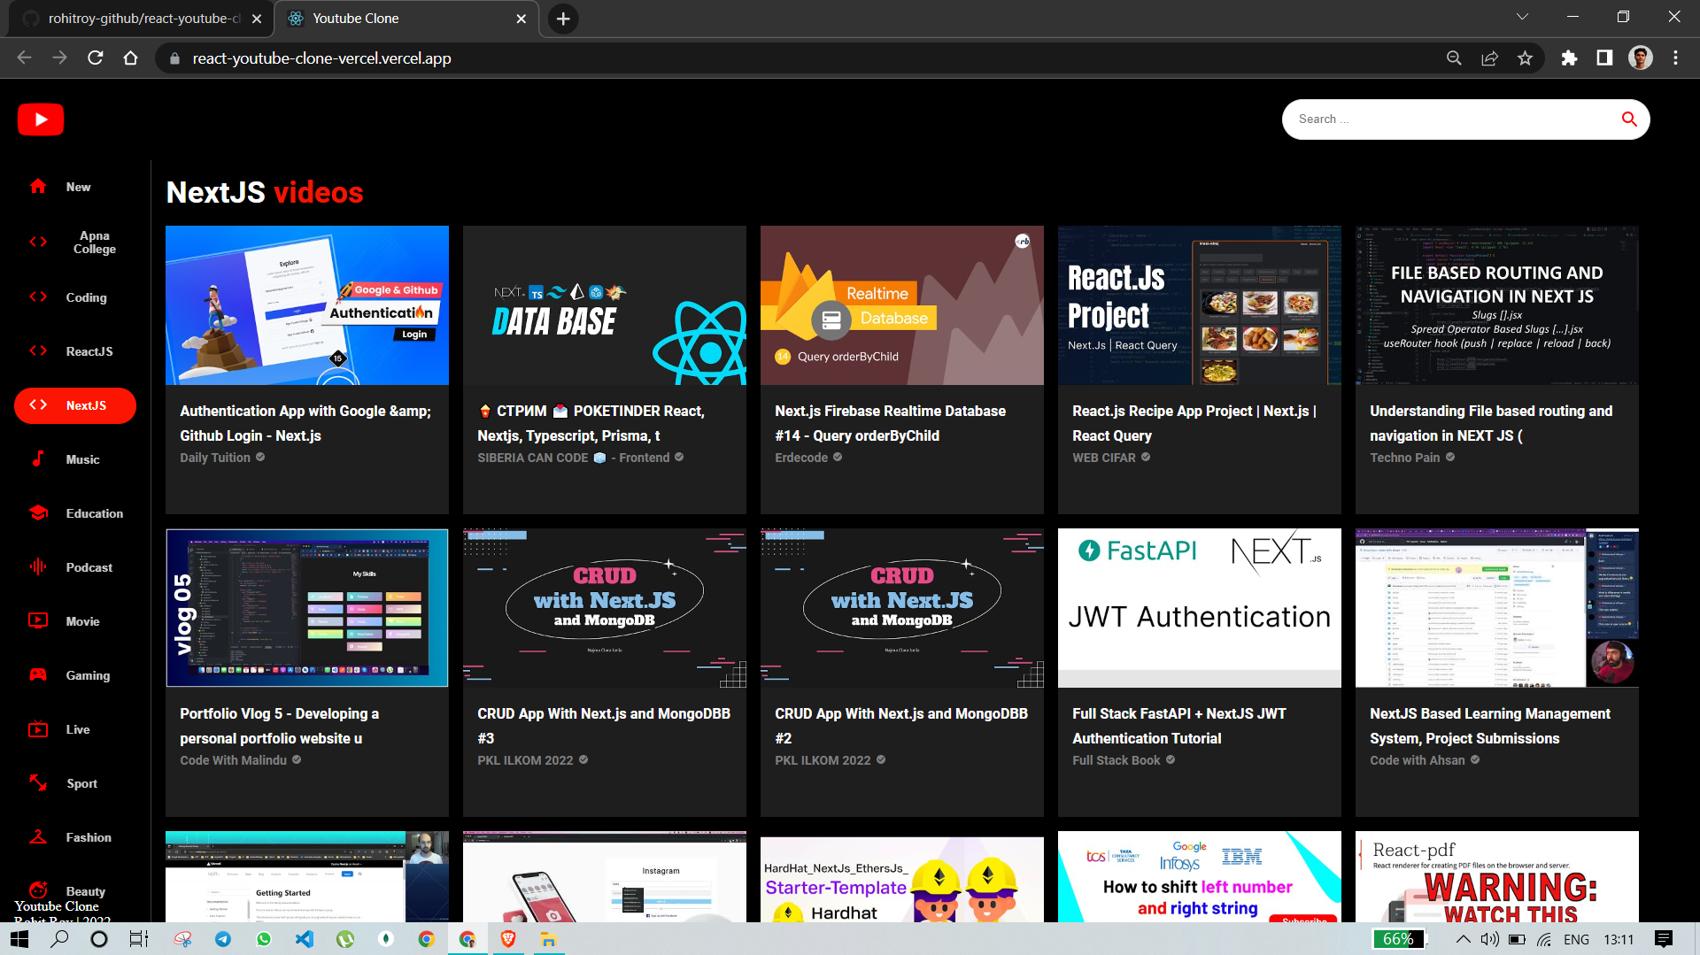Click the Podcast waveform icon
Screen dimensions: 1700x955
pyautogui.click(x=38, y=566)
